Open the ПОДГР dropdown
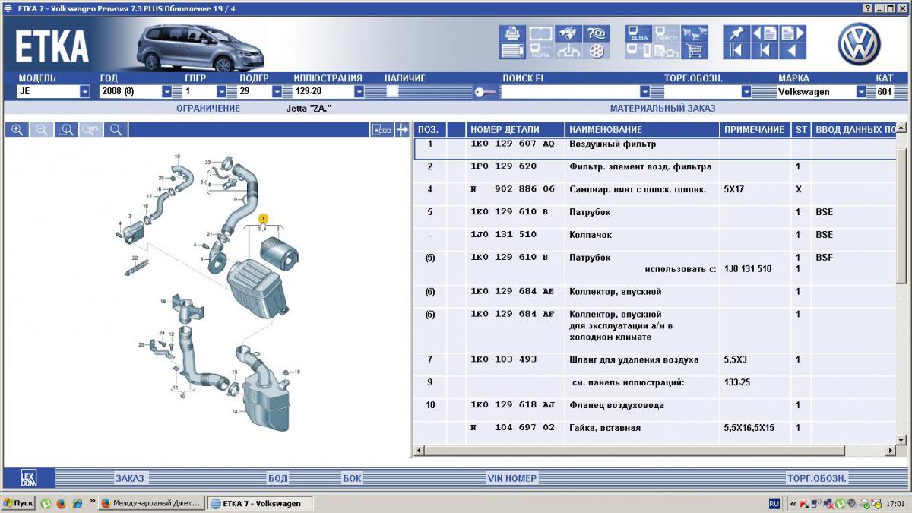The width and height of the screenshot is (912, 513). click(x=277, y=92)
